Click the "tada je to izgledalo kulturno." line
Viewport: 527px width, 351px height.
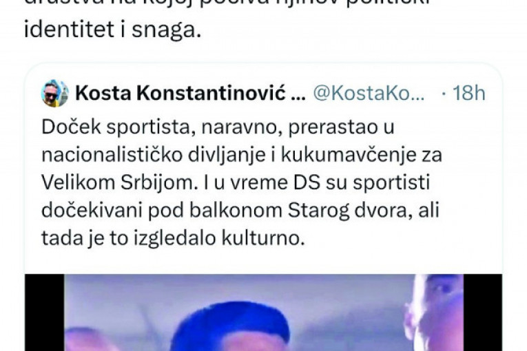(x=173, y=239)
